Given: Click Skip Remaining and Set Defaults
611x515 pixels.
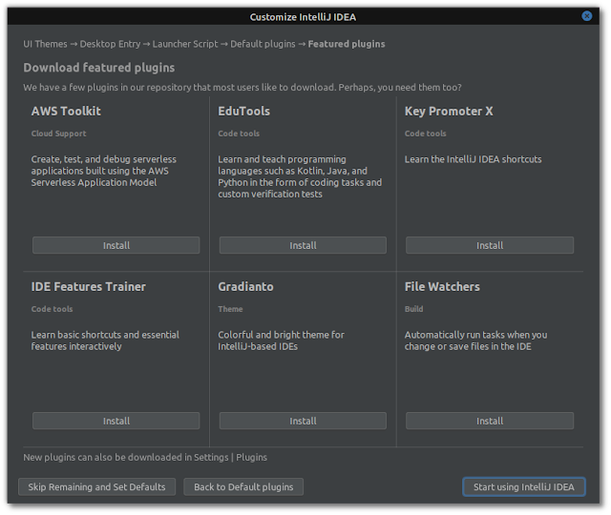Looking at the screenshot, I should click(96, 487).
